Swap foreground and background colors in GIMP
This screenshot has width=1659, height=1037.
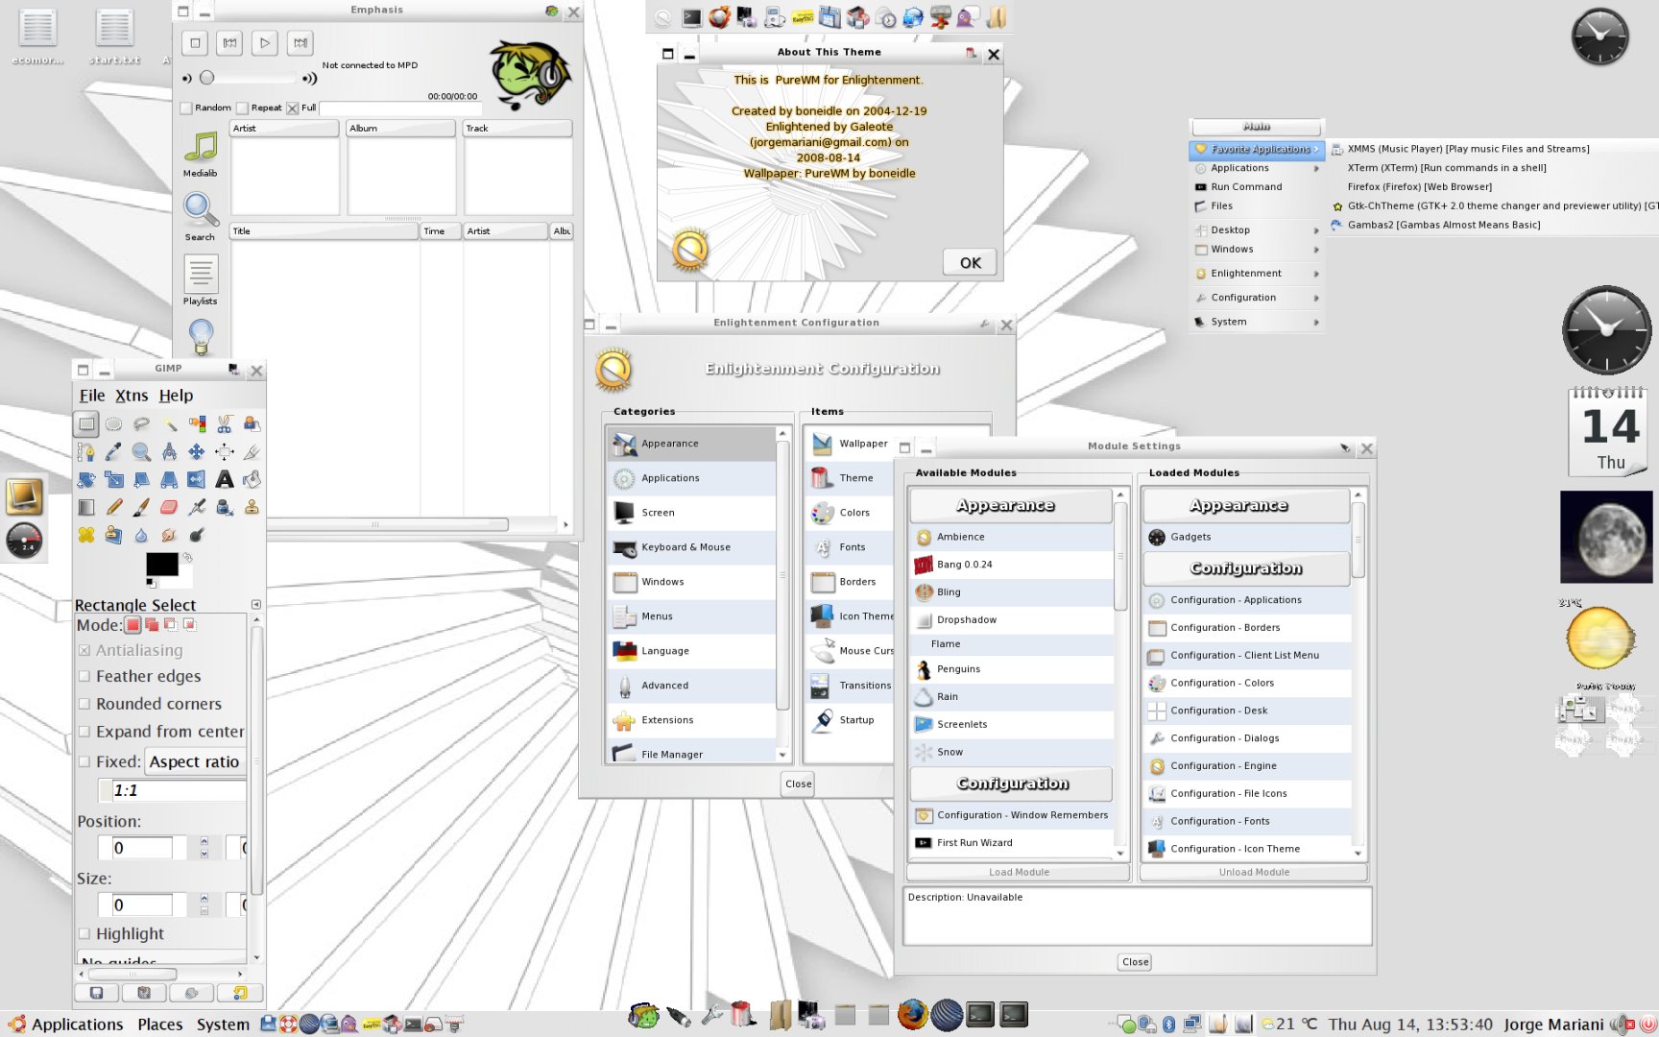(x=187, y=558)
